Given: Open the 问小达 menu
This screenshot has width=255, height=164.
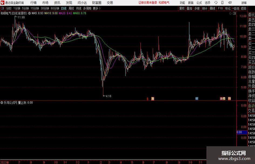Looking at the screenshot, I should pyautogui.click(x=82, y=3).
